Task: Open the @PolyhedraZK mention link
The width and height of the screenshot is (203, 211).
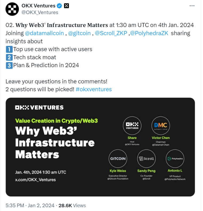Action: tap(149, 33)
